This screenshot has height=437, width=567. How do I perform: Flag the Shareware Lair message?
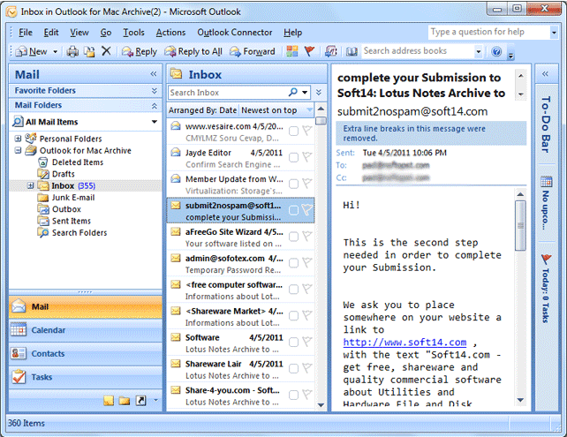pos(307,368)
